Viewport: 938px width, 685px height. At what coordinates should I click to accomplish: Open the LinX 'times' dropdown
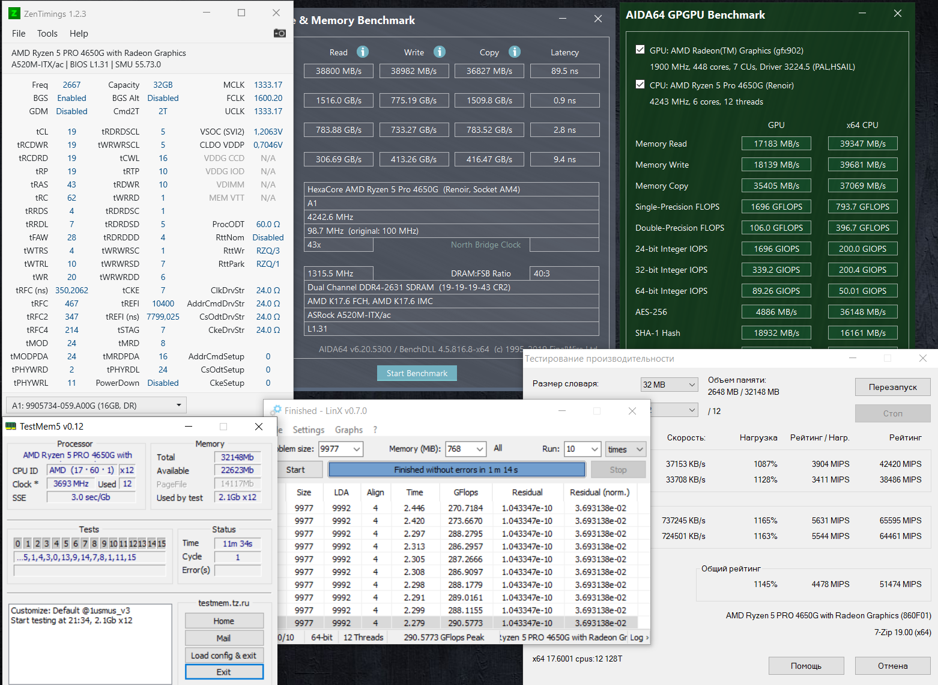pos(626,449)
